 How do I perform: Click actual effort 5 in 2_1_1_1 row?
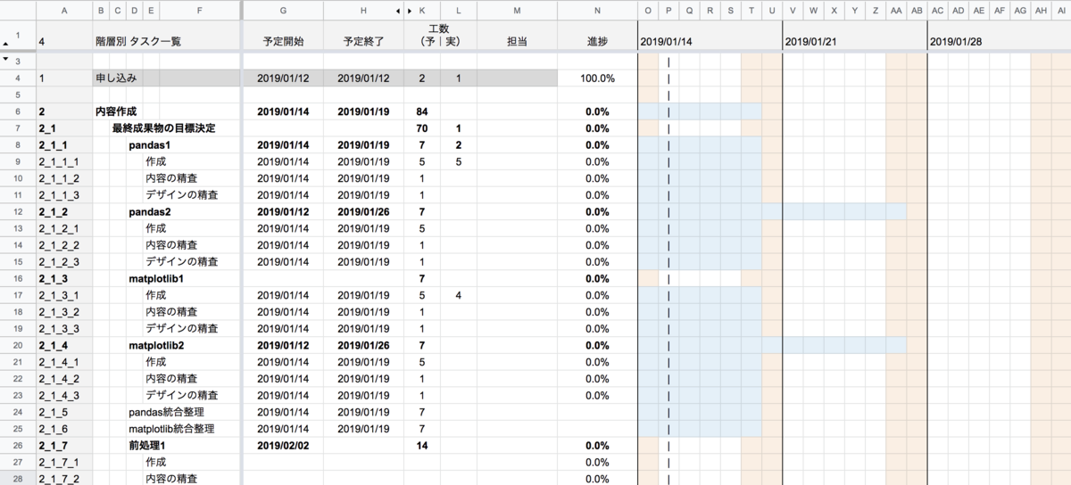[x=458, y=161]
